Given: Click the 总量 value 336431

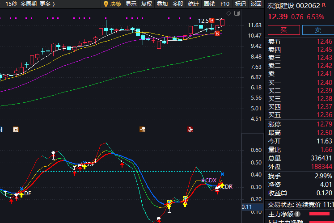Looking at the screenshot, I should click(321, 158).
